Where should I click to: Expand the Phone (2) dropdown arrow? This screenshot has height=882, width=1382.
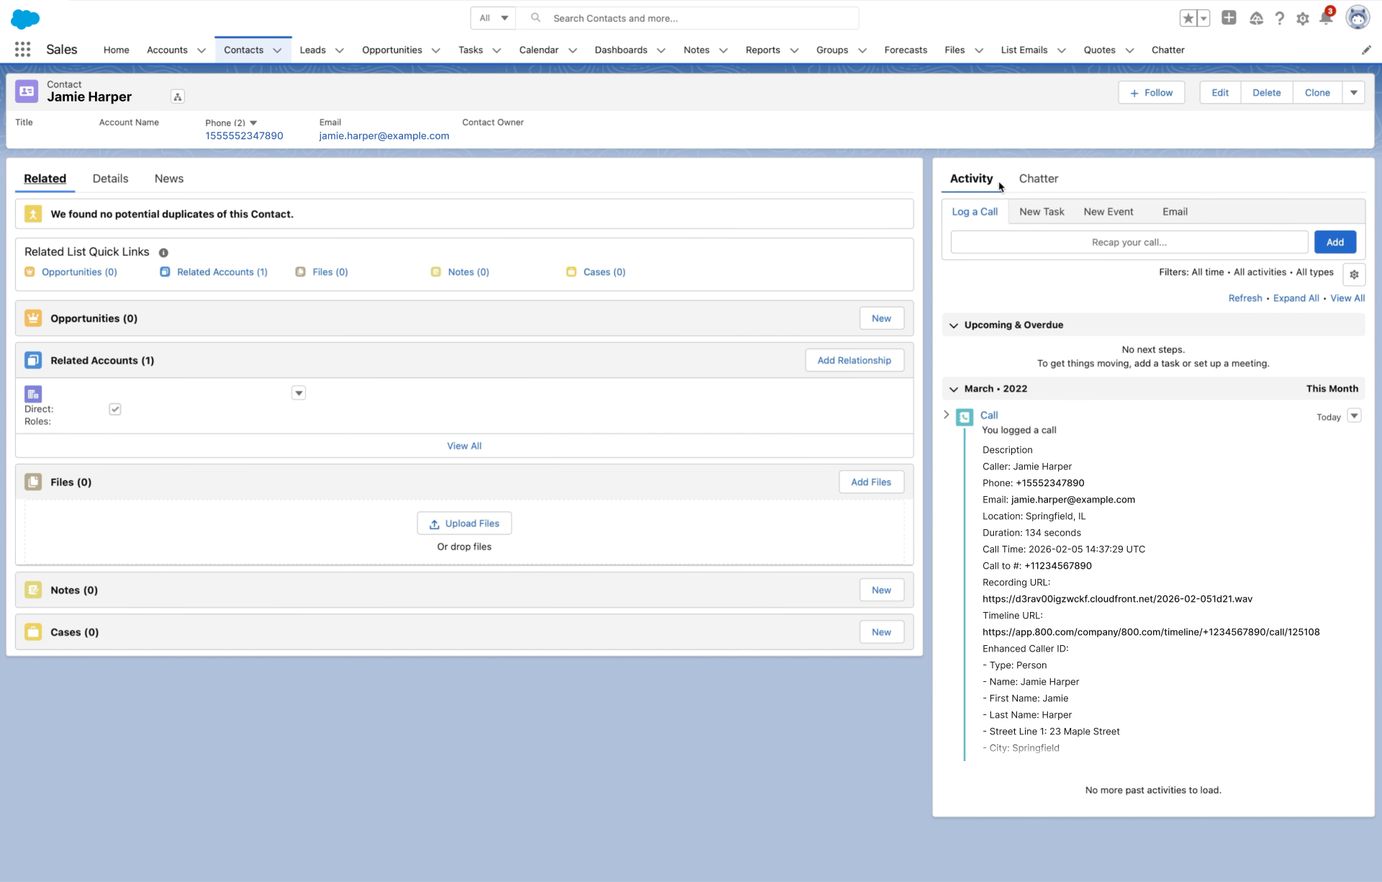(253, 123)
